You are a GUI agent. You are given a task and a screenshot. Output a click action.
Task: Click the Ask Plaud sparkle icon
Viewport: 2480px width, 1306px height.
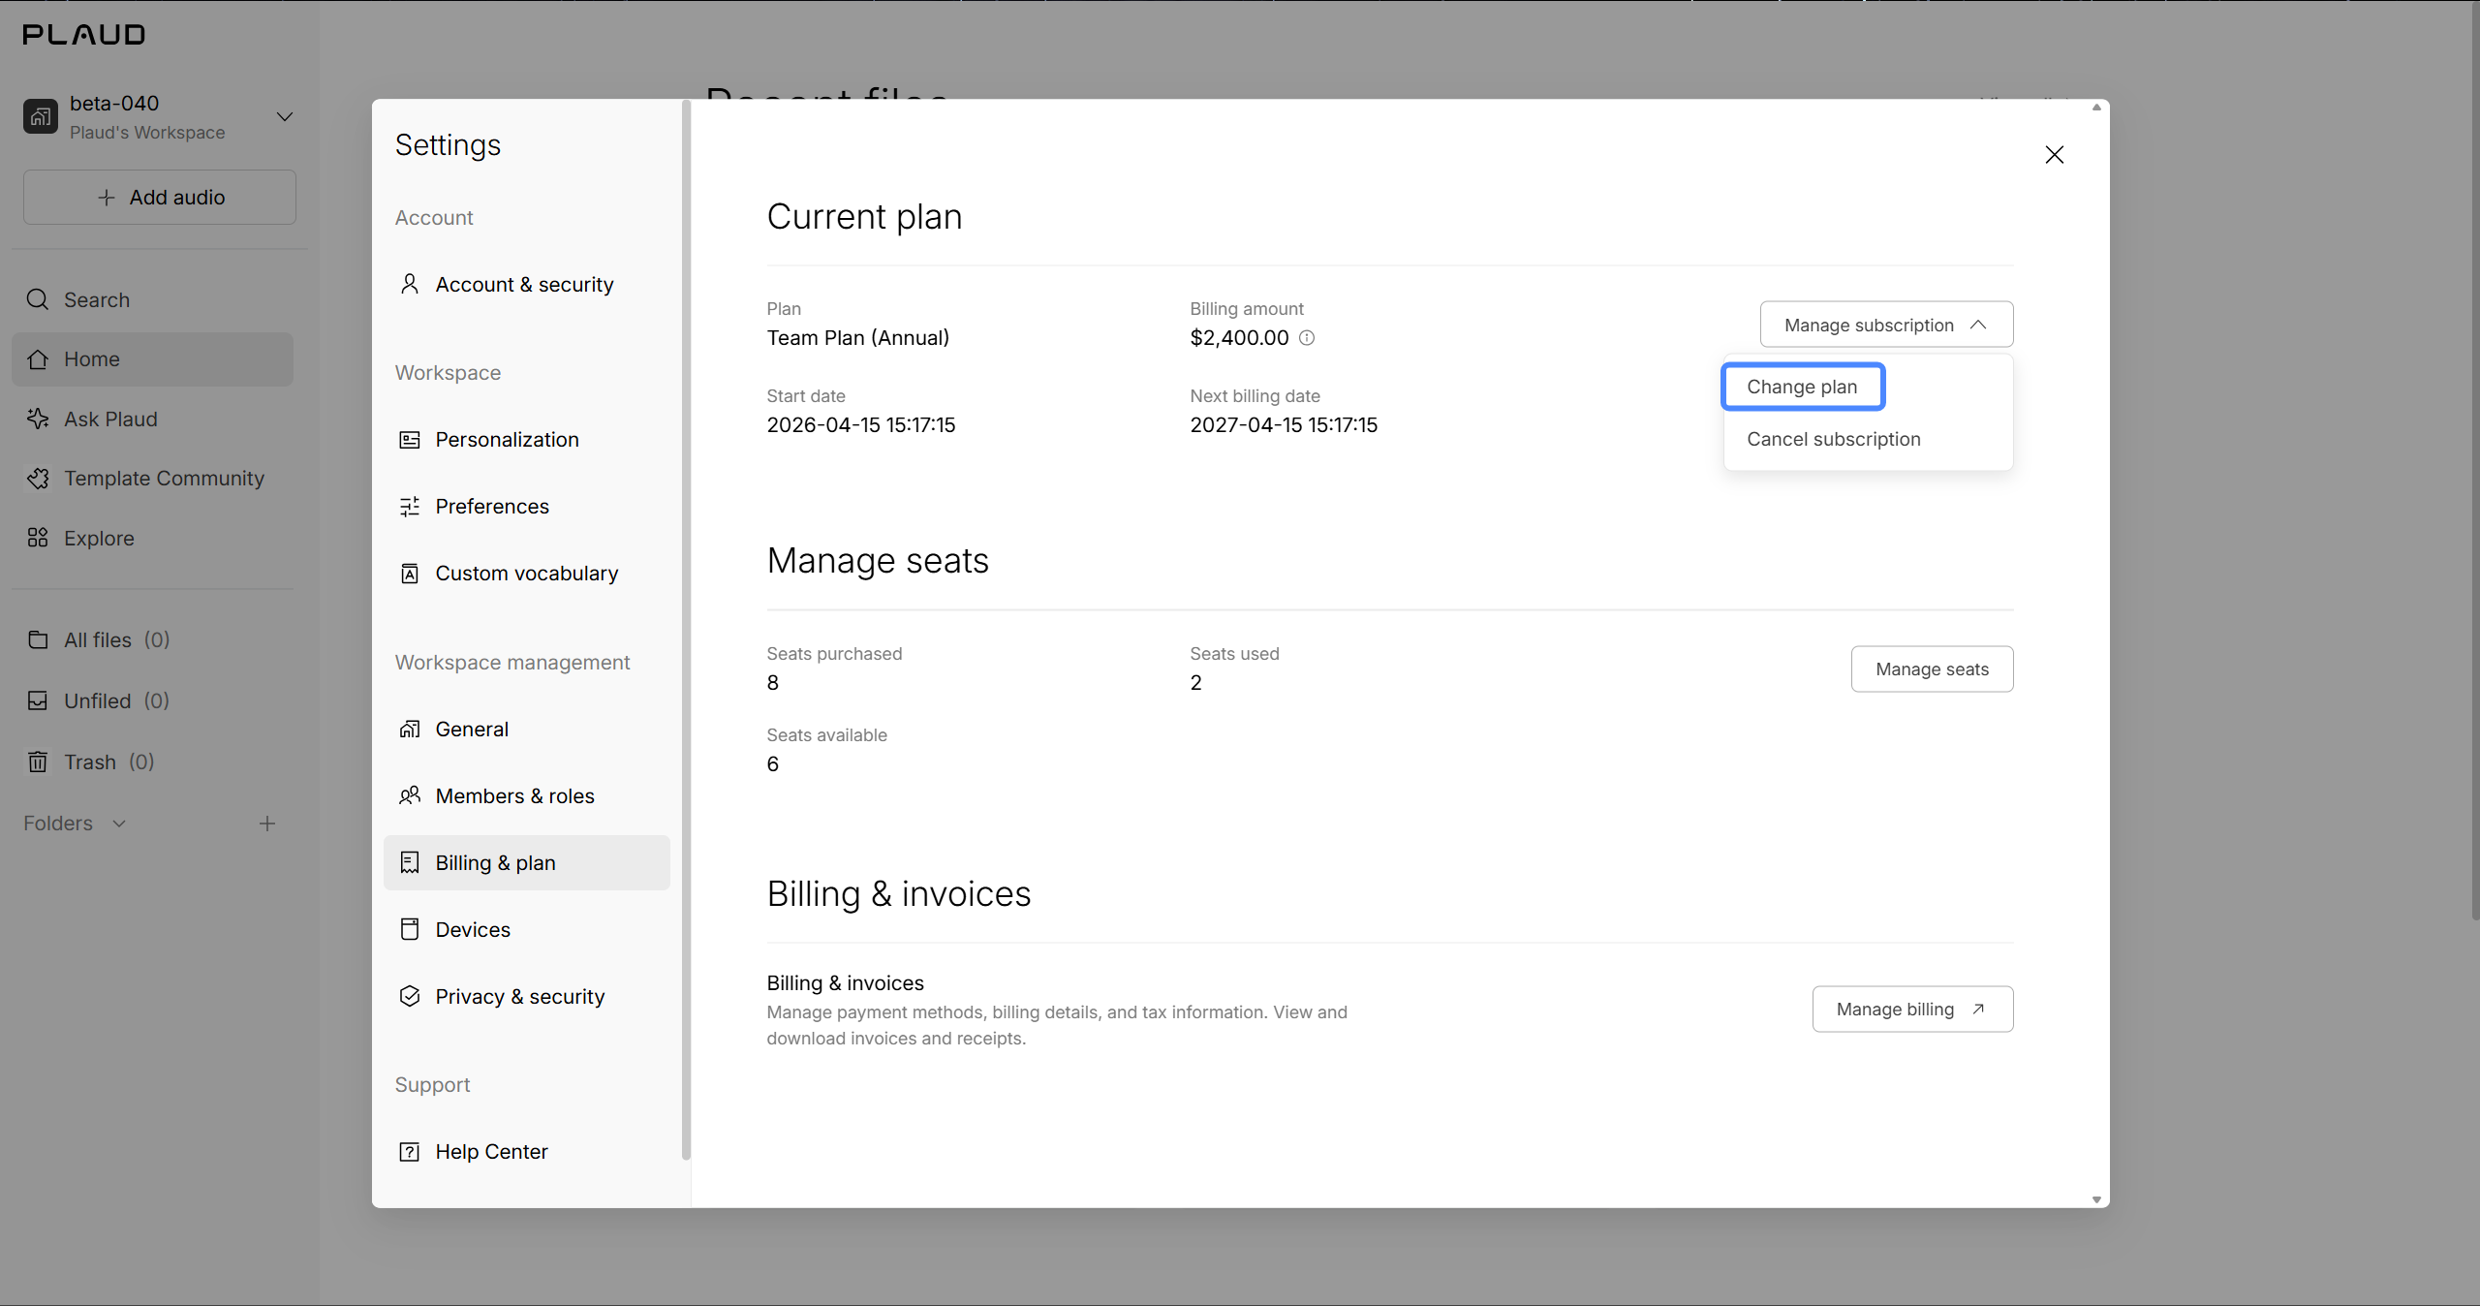tap(38, 419)
